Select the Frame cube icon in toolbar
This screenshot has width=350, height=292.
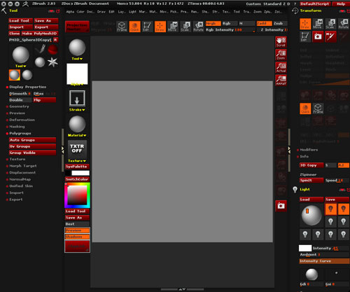click(x=122, y=27)
